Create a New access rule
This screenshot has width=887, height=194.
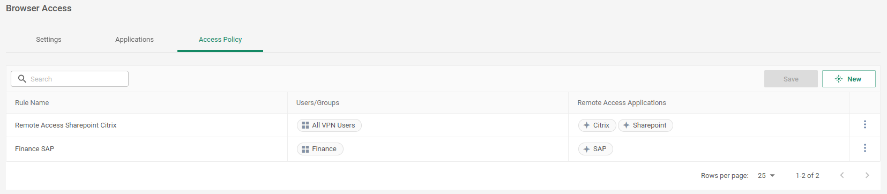point(849,79)
